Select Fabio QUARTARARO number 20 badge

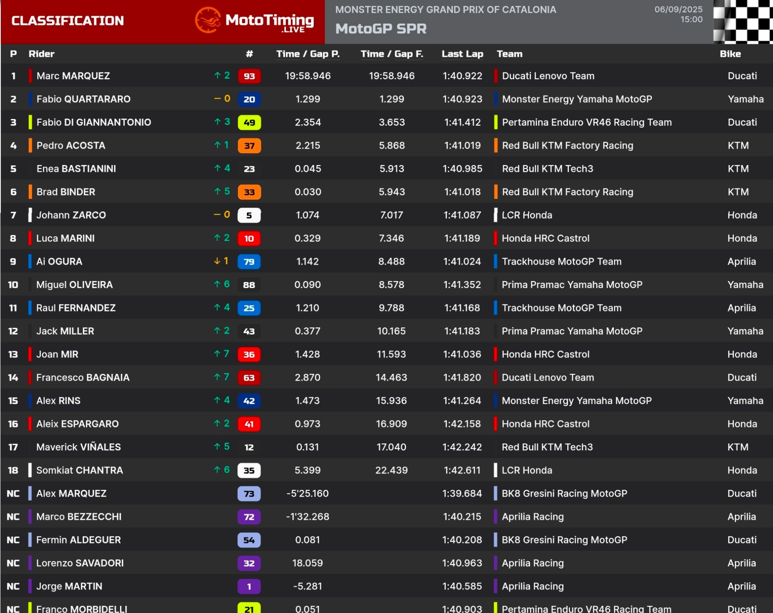pos(249,99)
